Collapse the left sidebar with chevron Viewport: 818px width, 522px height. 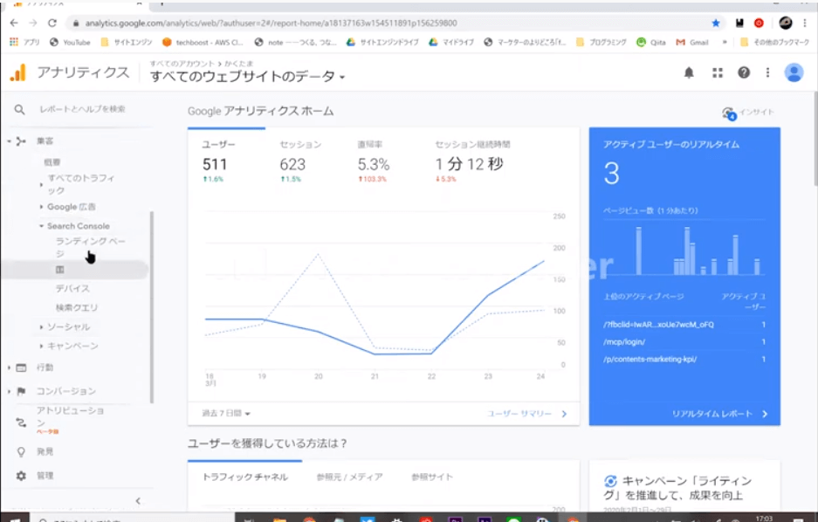point(138,501)
